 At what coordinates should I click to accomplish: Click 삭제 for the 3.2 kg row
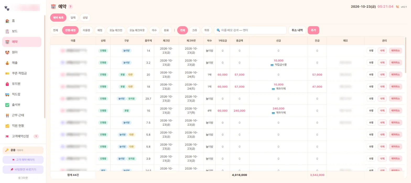[382, 63]
